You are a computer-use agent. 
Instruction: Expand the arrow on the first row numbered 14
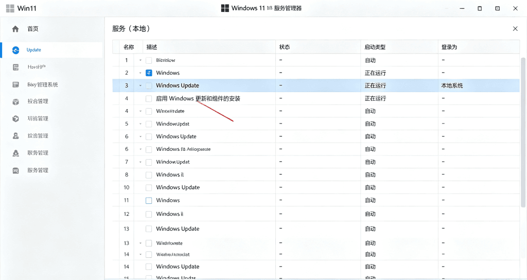(x=140, y=254)
